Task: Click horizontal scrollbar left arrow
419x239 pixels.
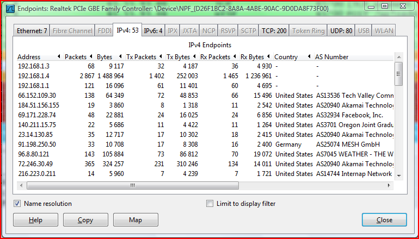Action: click(22, 185)
